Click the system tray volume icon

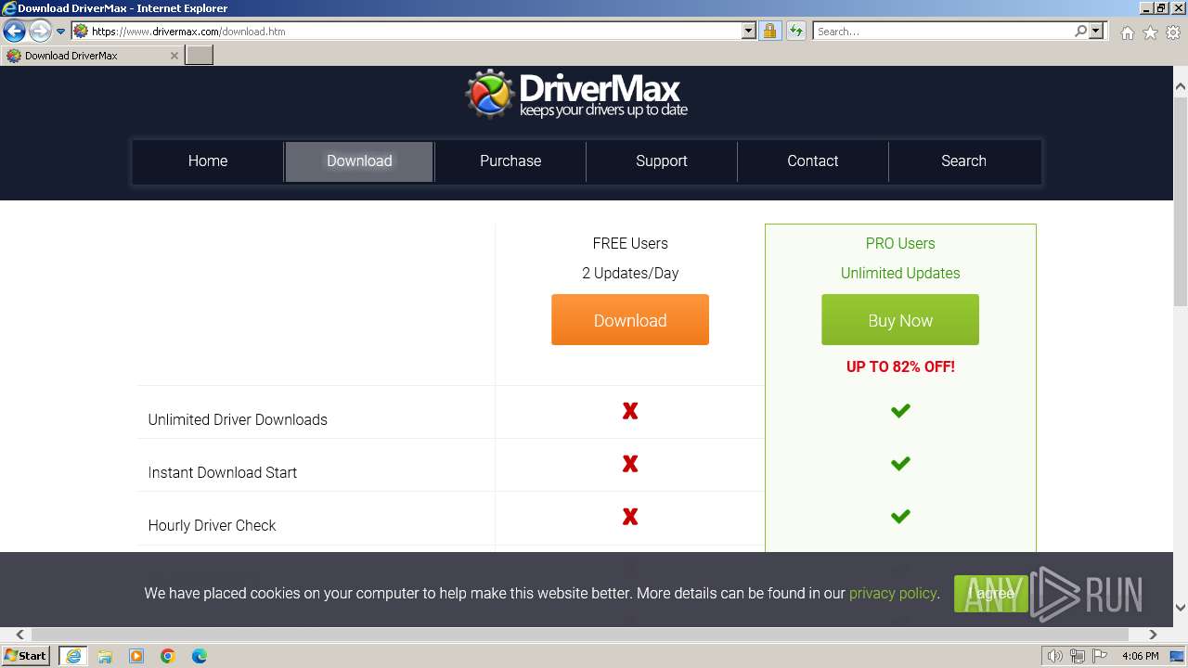(x=1054, y=656)
